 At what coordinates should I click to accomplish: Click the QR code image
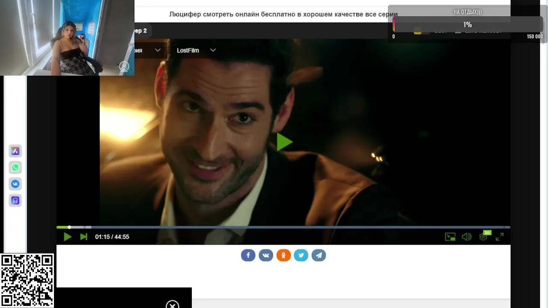pyautogui.click(x=27, y=281)
